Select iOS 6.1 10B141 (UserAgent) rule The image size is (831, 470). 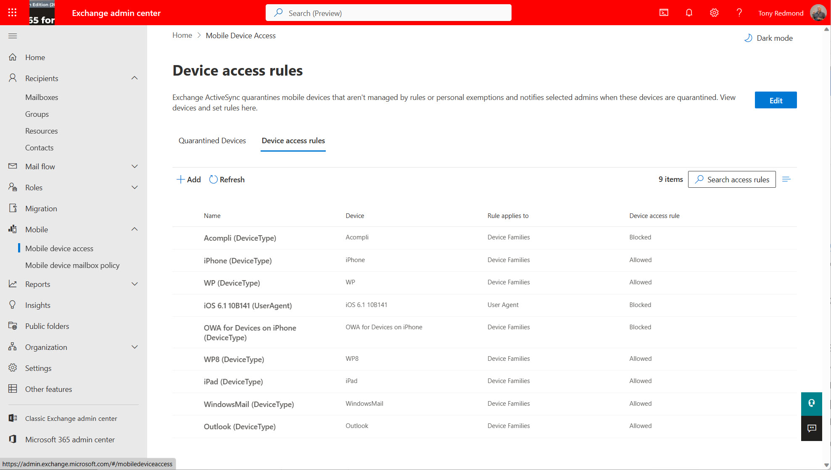(x=484, y=305)
